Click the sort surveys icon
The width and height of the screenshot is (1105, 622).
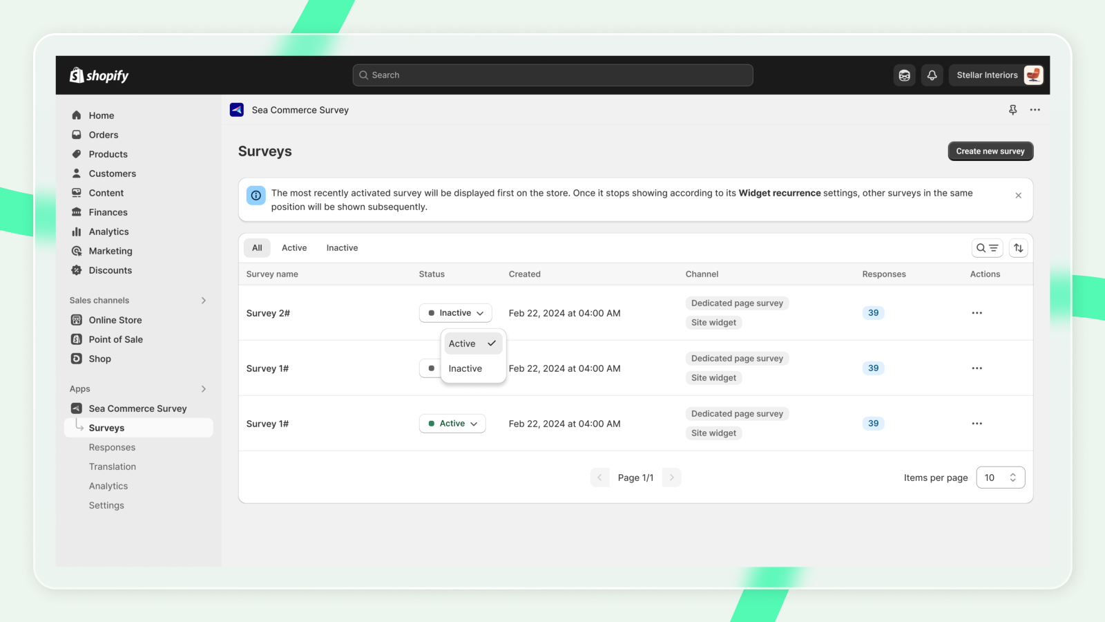click(x=1018, y=248)
